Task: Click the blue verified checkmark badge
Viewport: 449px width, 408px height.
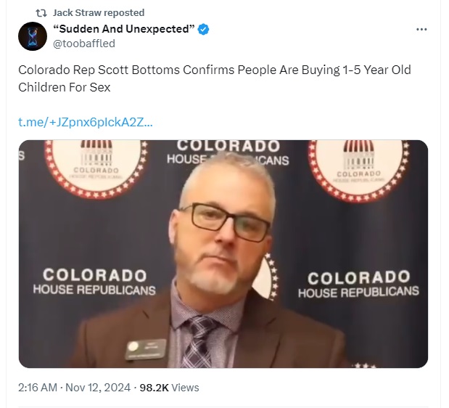Action: (x=203, y=29)
